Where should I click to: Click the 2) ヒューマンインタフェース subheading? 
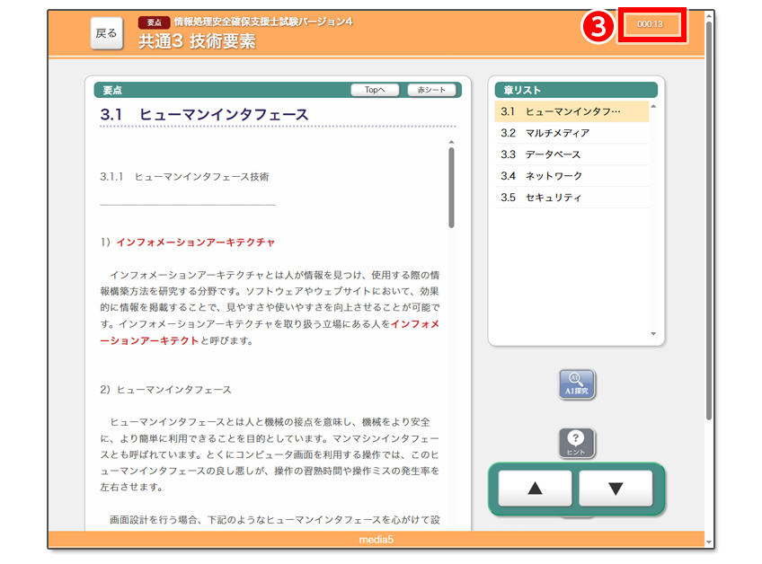pyautogui.click(x=165, y=390)
